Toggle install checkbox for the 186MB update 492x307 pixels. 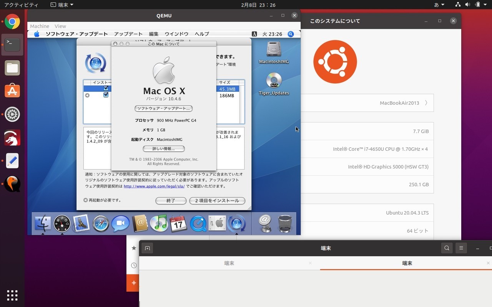pyautogui.click(x=106, y=95)
